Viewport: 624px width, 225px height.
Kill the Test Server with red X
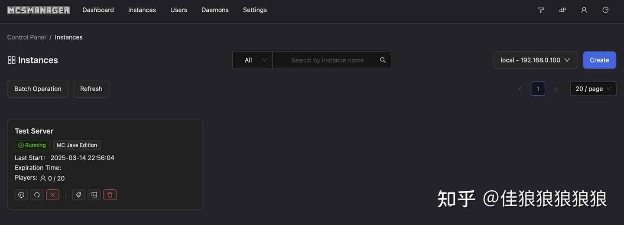pos(52,195)
